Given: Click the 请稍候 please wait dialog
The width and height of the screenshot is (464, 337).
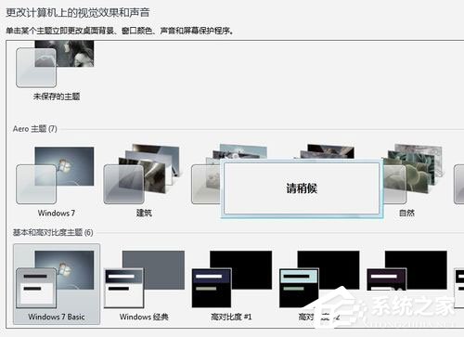Looking at the screenshot, I should (302, 188).
